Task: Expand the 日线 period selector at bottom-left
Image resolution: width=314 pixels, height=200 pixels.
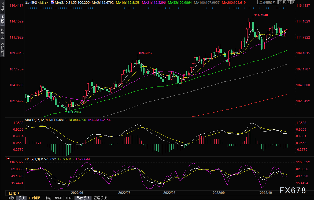Action: point(14,193)
